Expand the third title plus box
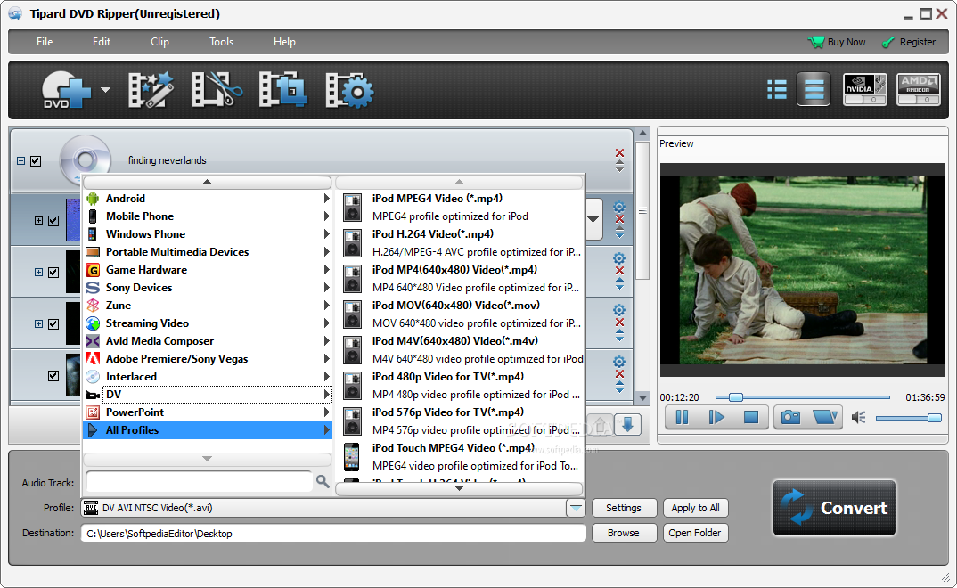This screenshot has width=957, height=588. (x=38, y=324)
